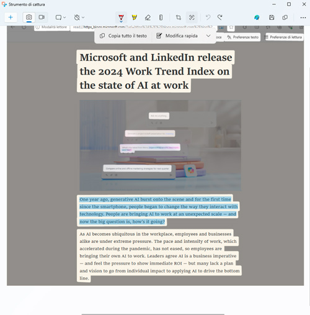Click the favorite star icon in captured browser

[x=231, y=27]
